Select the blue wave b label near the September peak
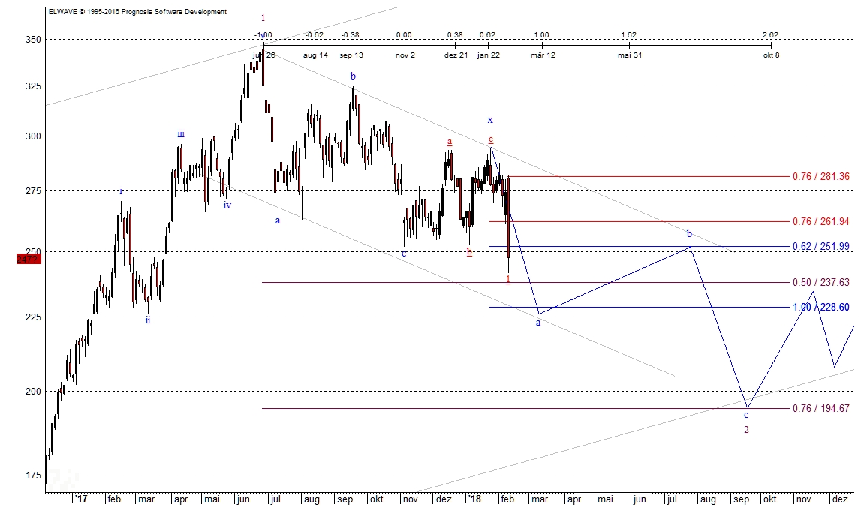 pyautogui.click(x=353, y=76)
